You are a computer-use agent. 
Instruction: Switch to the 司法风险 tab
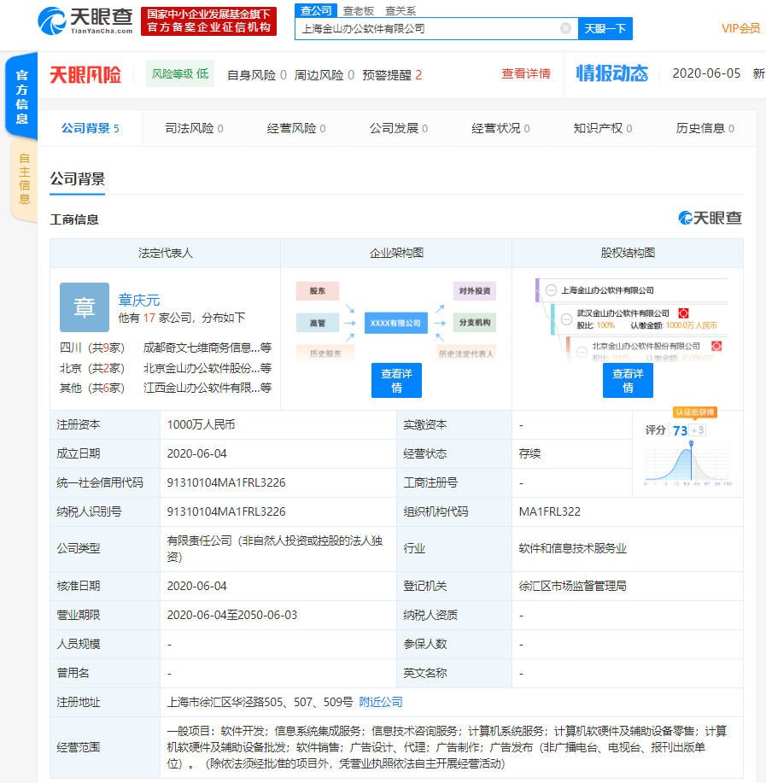coord(194,128)
